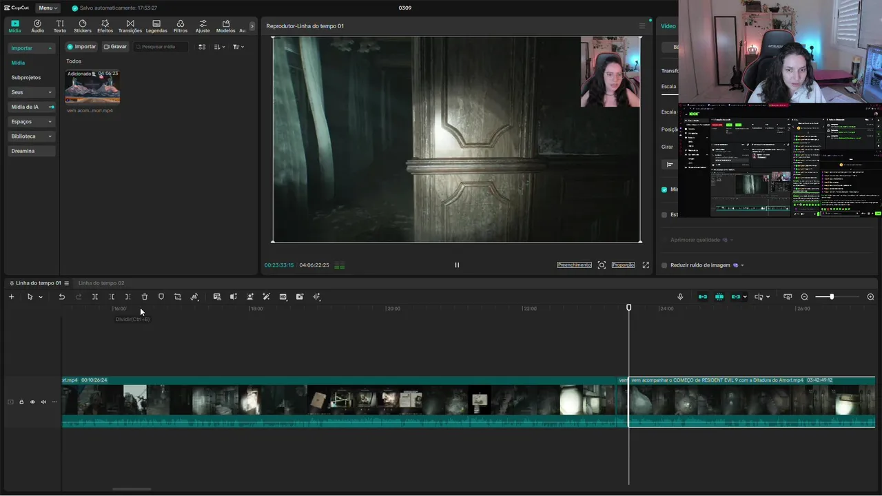Select Subprojetos in the sidebar
Image resolution: width=882 pixels, height=496 pixels.
26,78
